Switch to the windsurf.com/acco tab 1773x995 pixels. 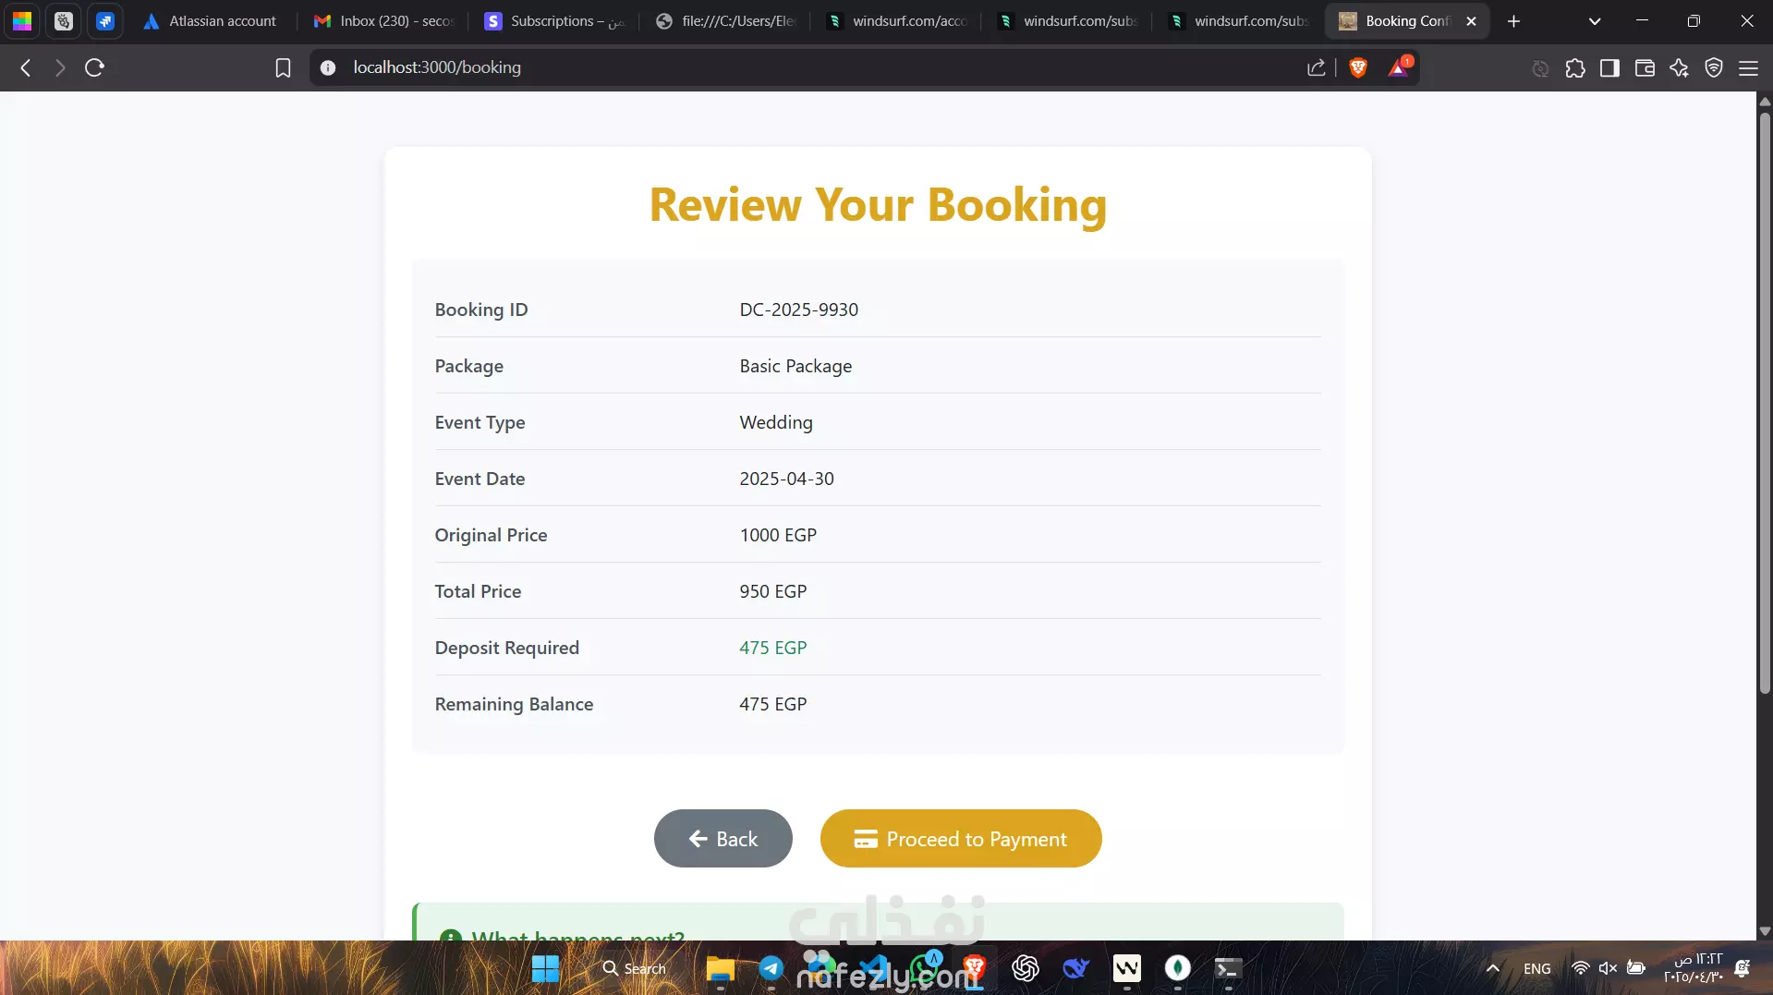pos(898,20)
